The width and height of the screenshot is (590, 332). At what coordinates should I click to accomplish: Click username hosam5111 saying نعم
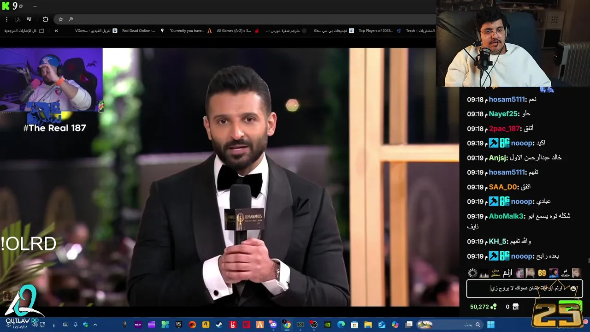[507, 99]
